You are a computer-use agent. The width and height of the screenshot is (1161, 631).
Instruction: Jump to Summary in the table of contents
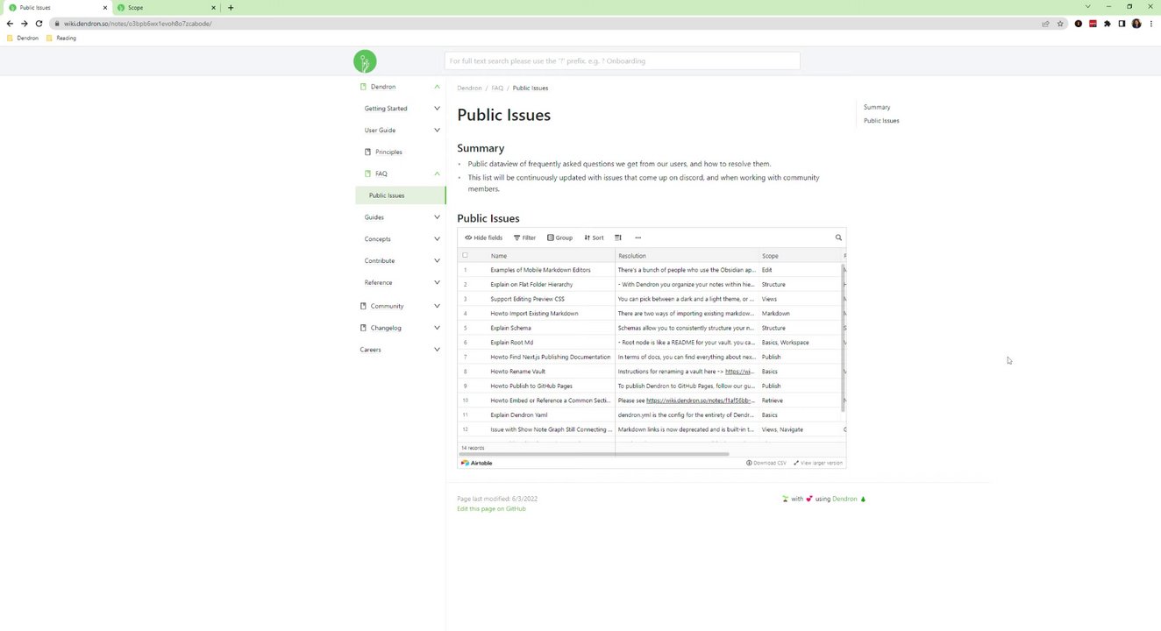[877, 107]
